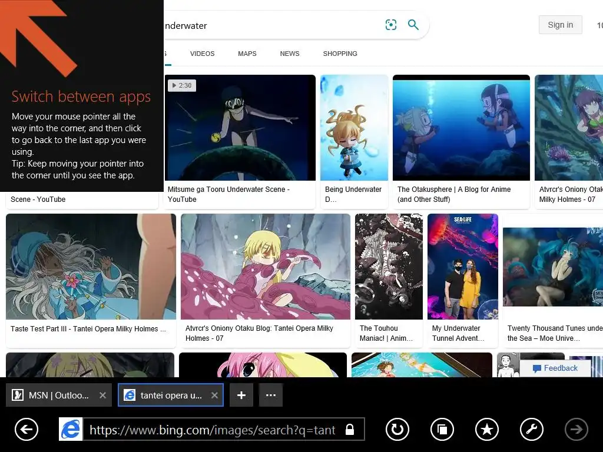Viewport: 603px width, 452px height.
Task: Click the lock security icon in address bar
Action: click(x=350, y=429)
